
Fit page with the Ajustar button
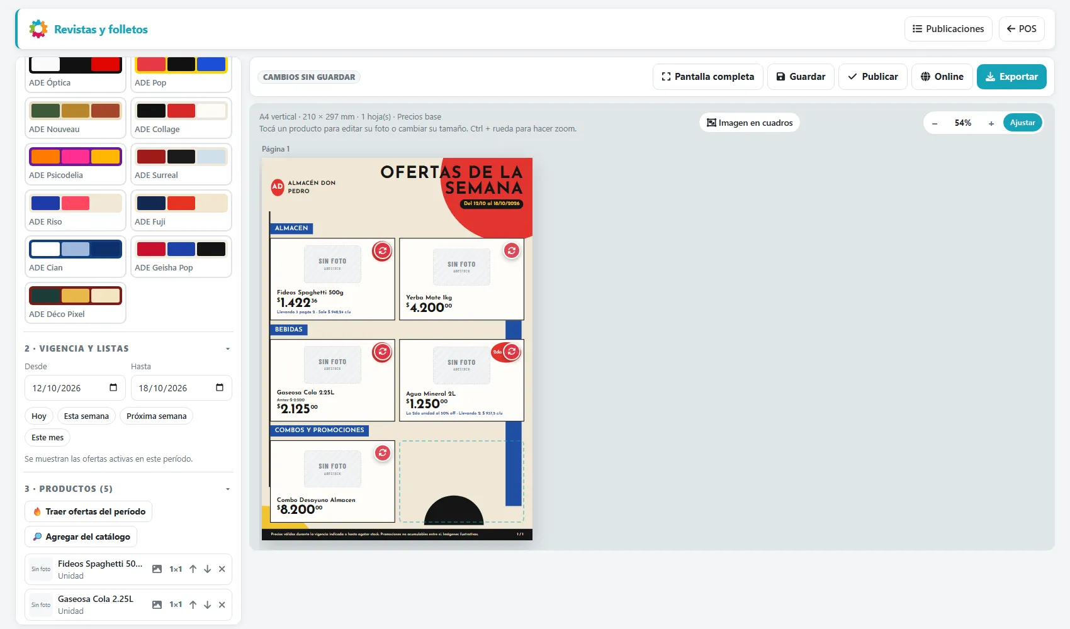coord(1023,123)
